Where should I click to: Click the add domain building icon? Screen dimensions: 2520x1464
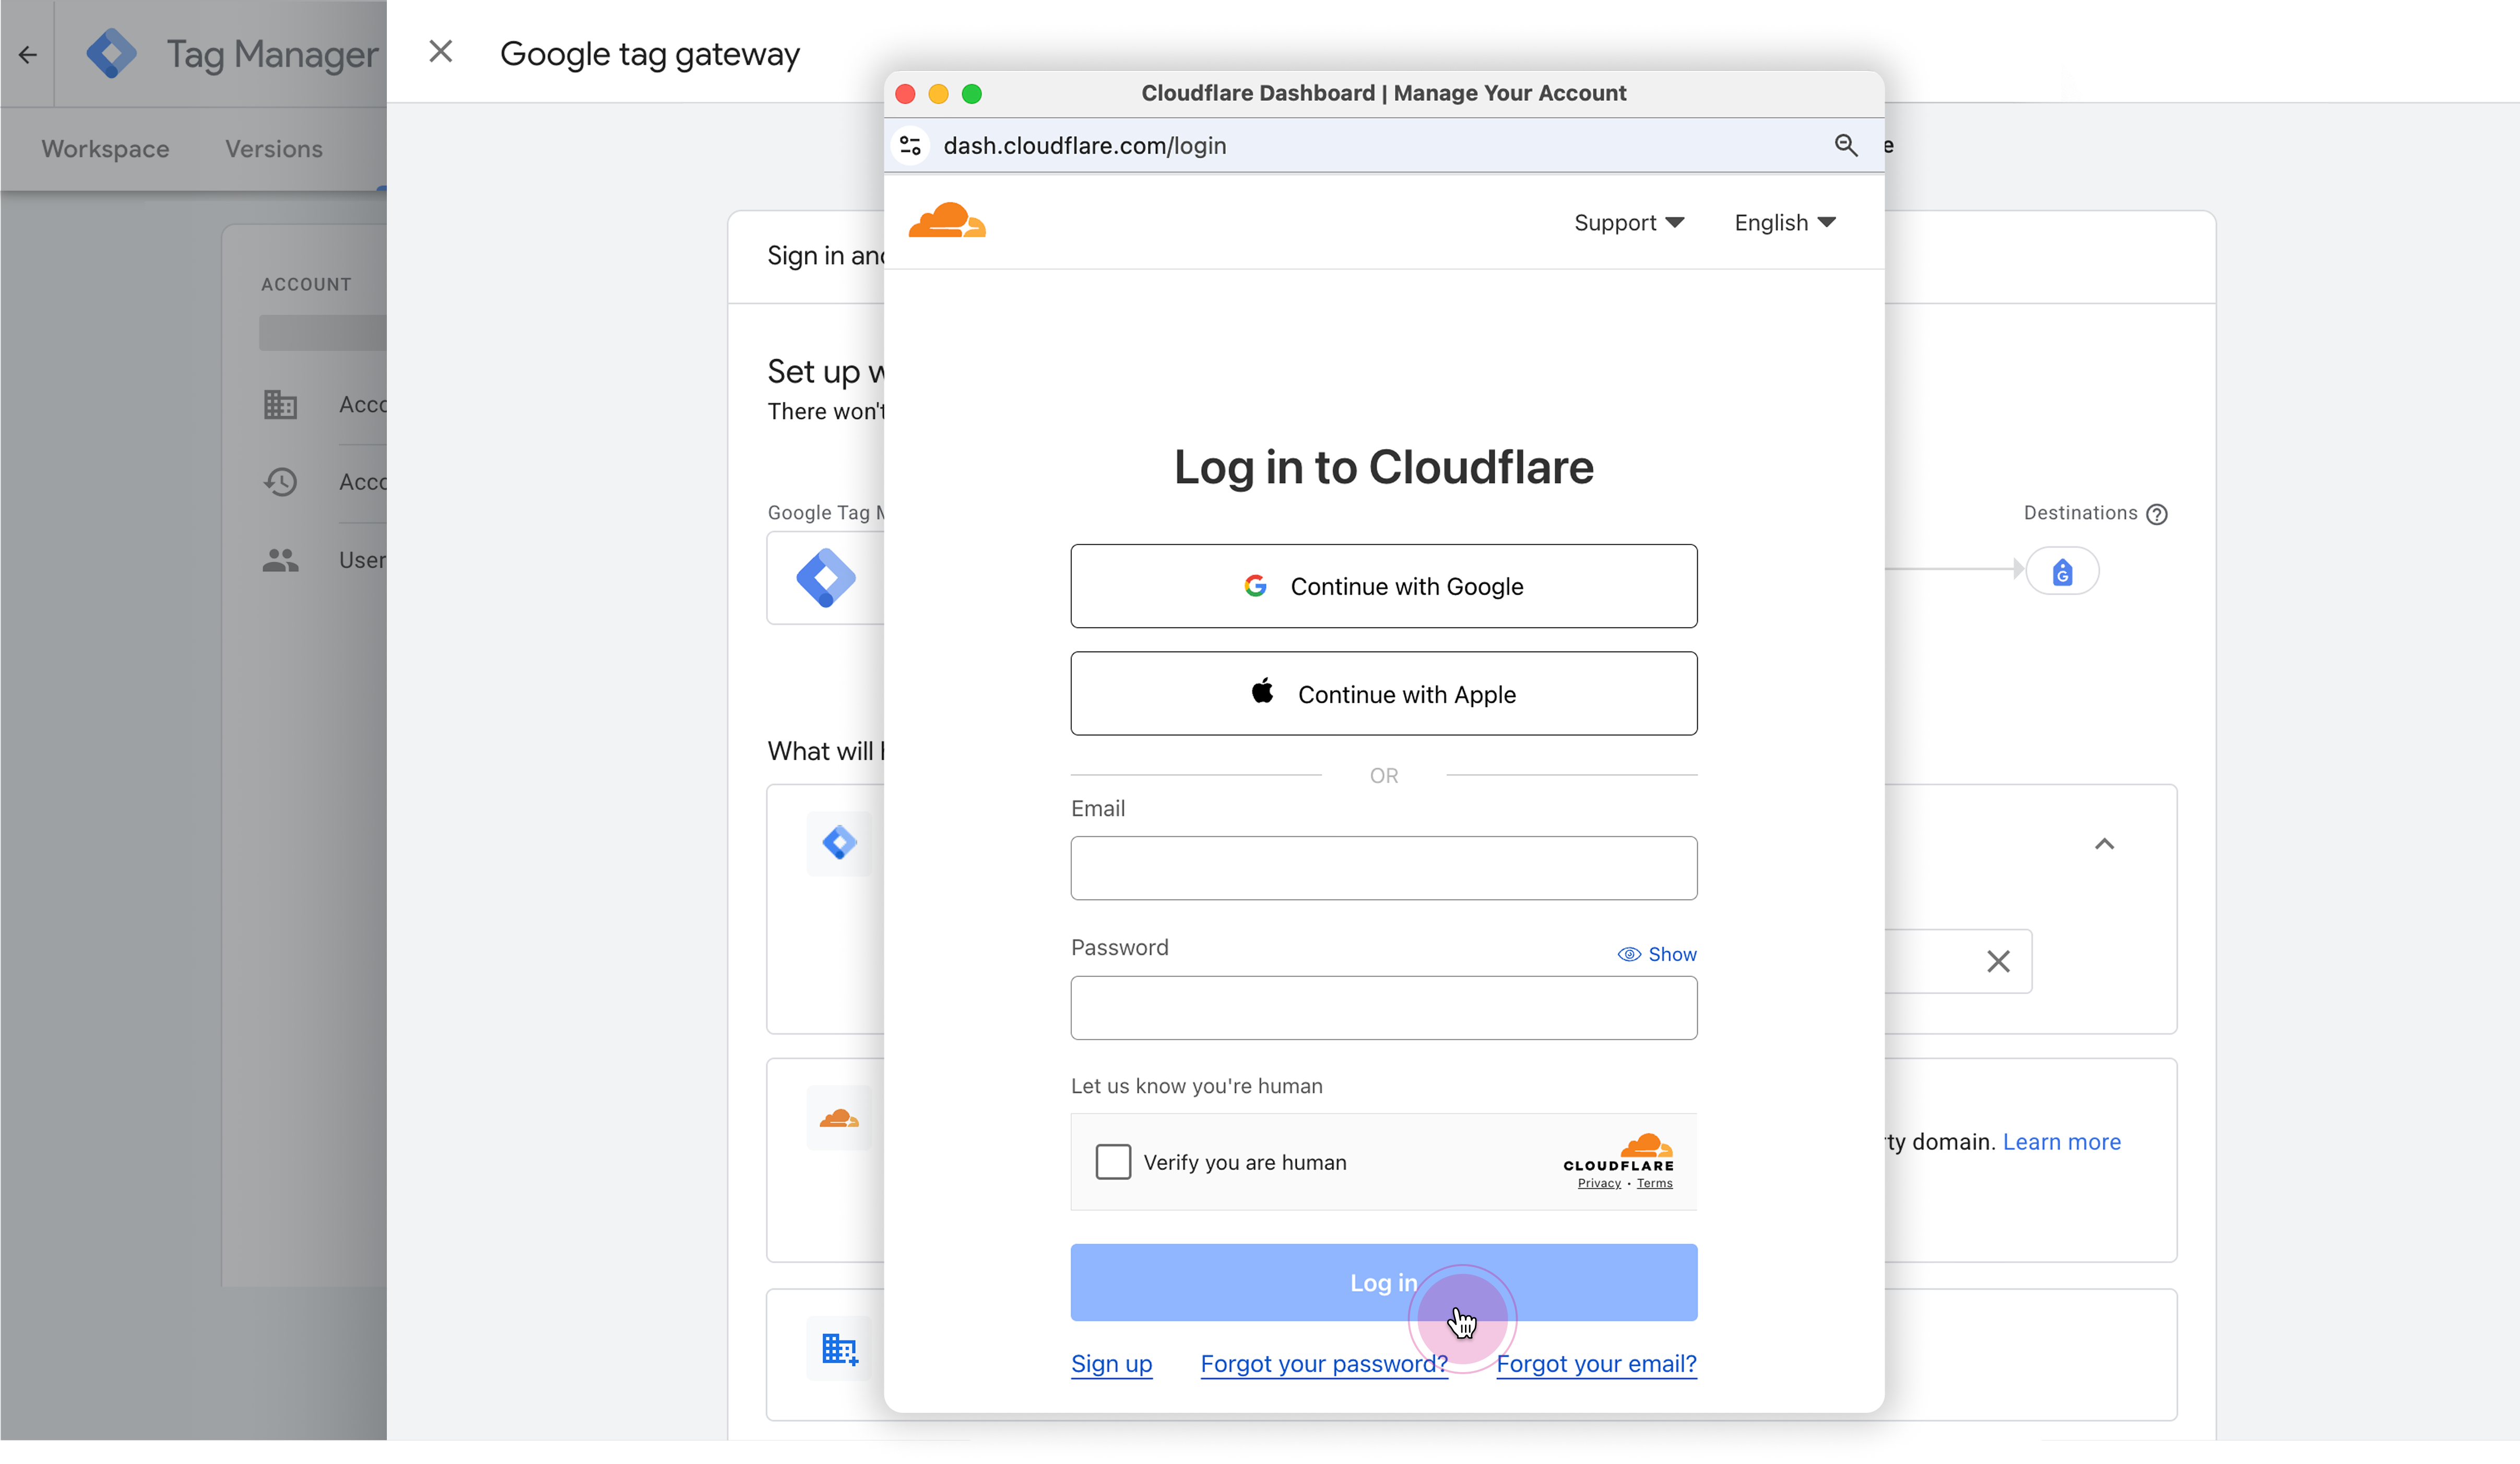point(839,1349)
